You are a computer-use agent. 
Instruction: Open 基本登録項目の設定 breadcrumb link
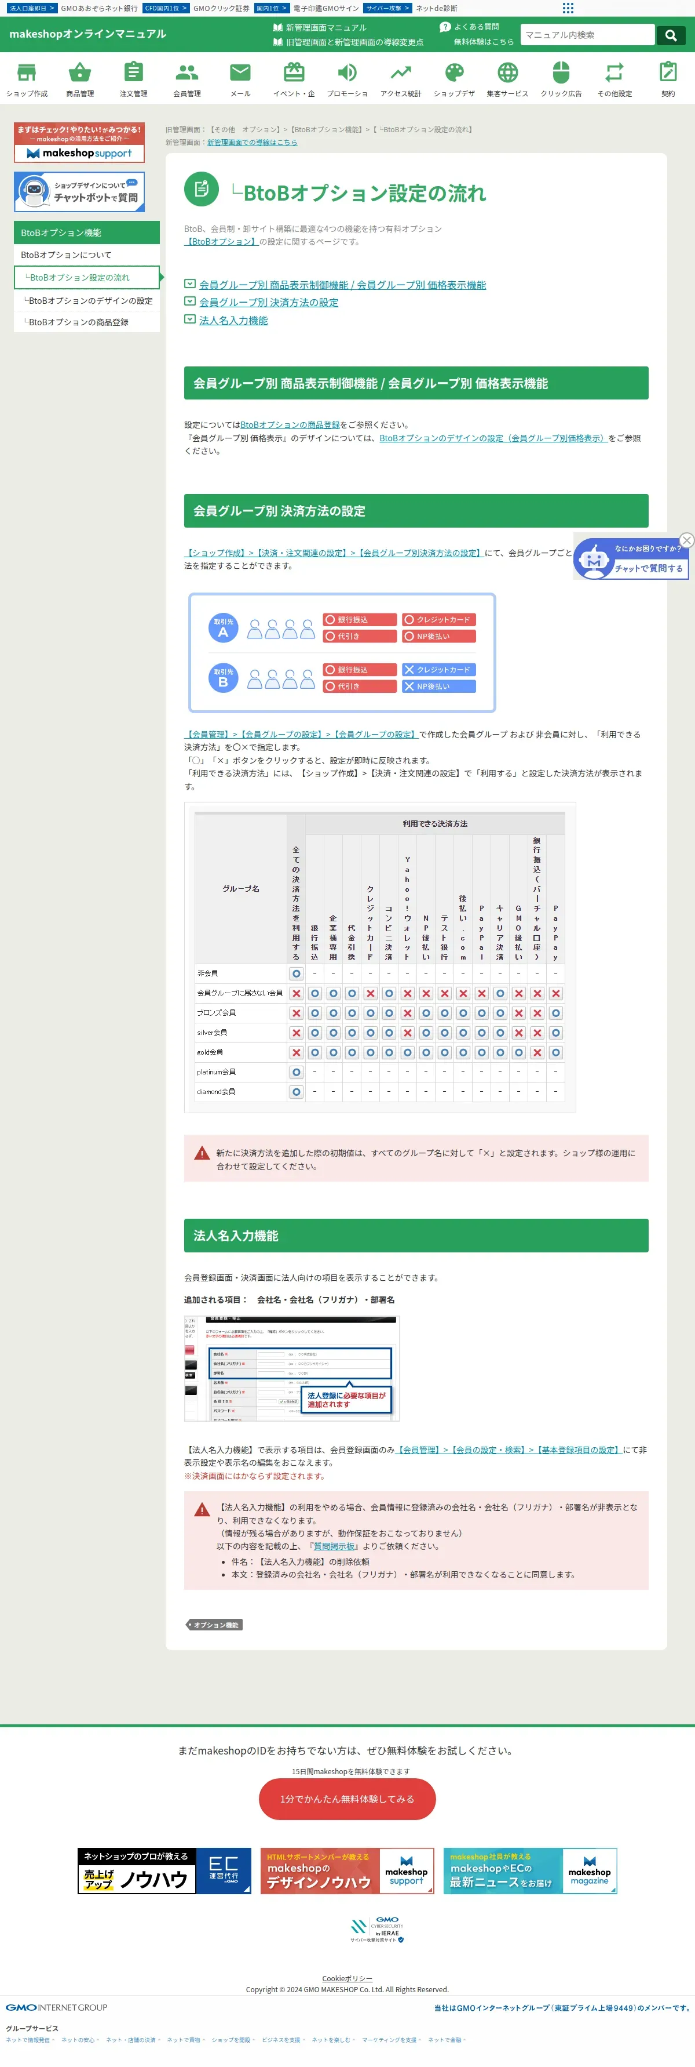[509, 1450]
